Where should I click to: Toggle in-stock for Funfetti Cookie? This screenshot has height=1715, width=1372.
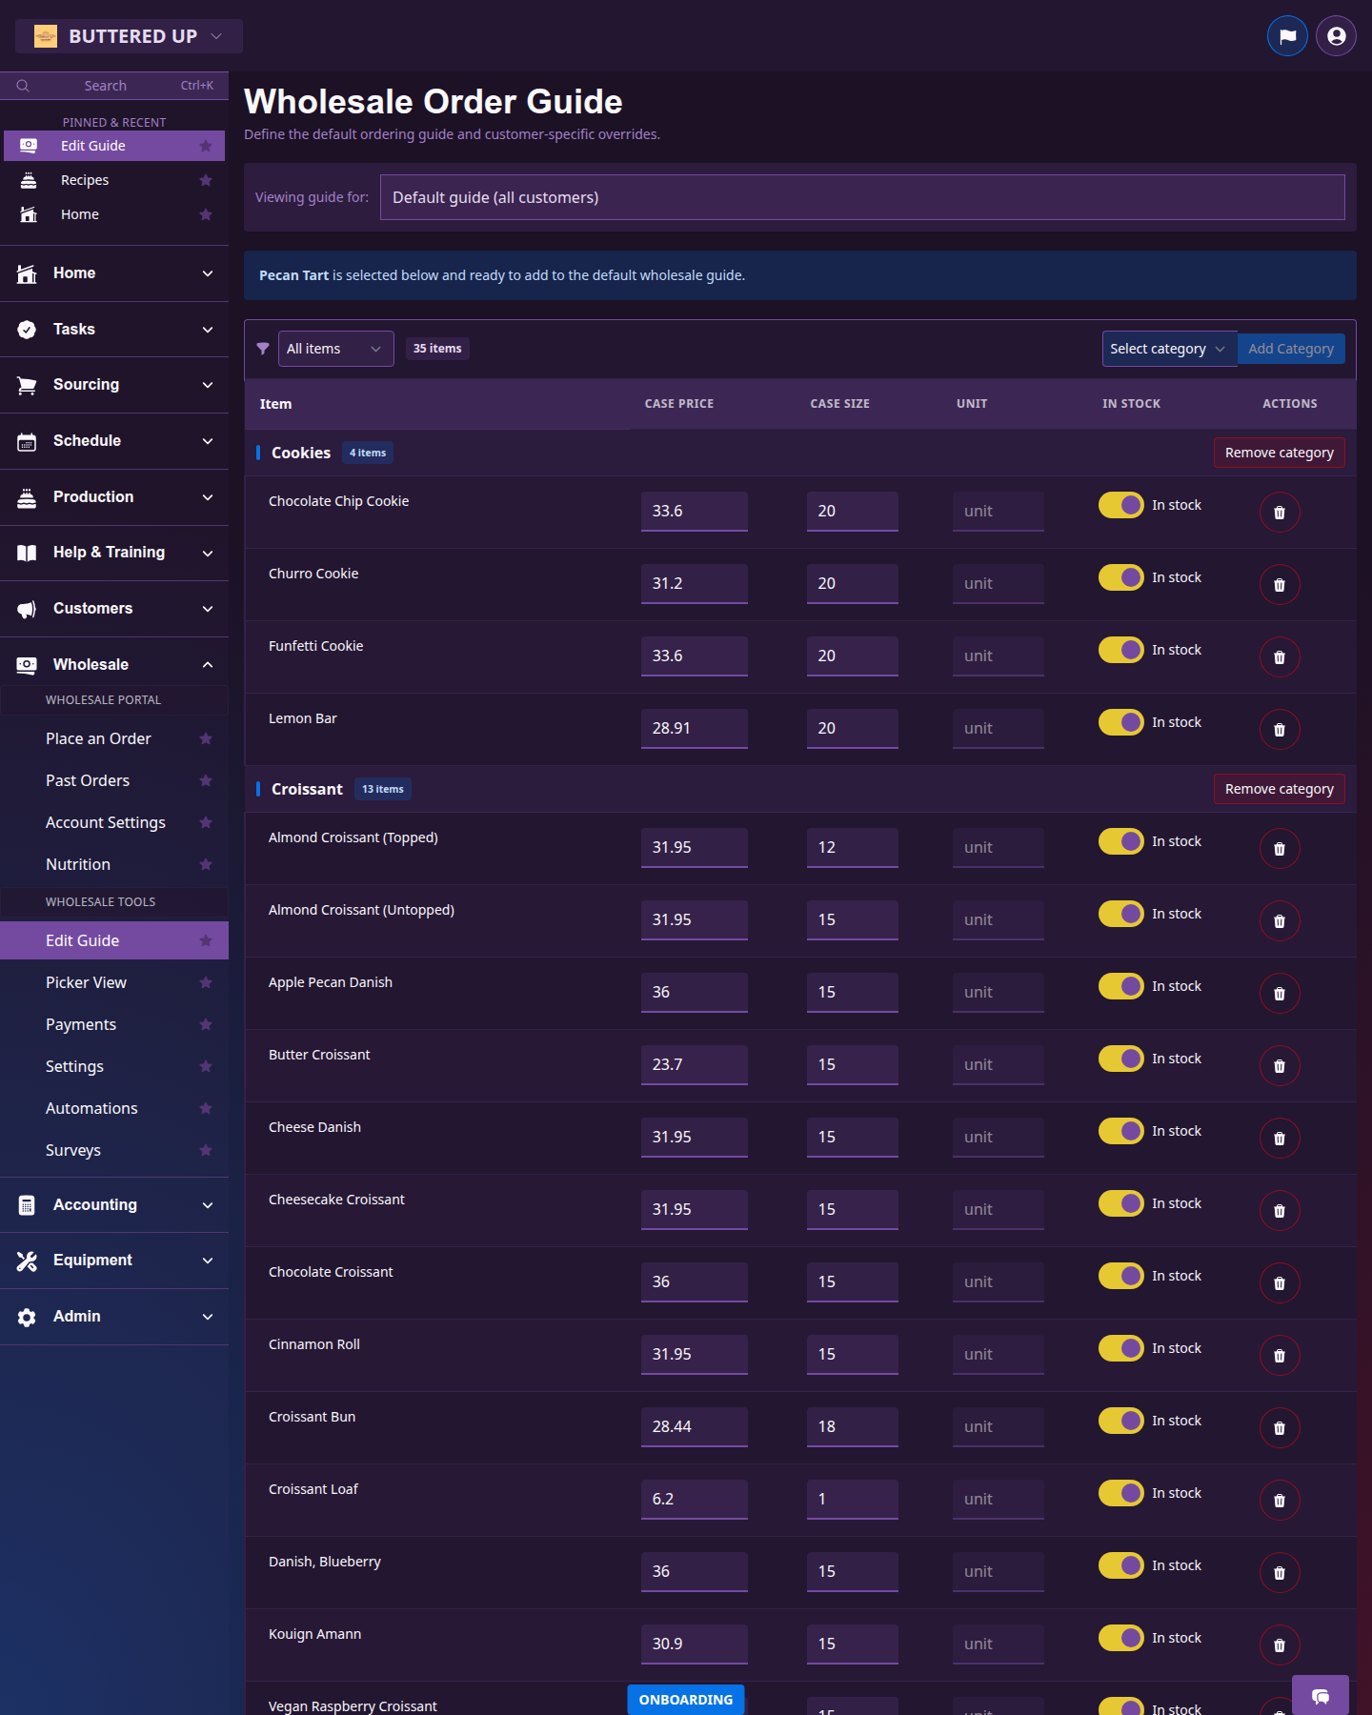(1120, 650)
